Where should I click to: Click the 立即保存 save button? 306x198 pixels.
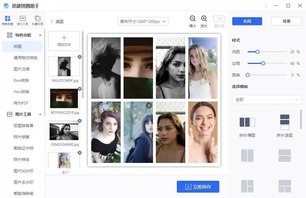click(x=198, y=187)
